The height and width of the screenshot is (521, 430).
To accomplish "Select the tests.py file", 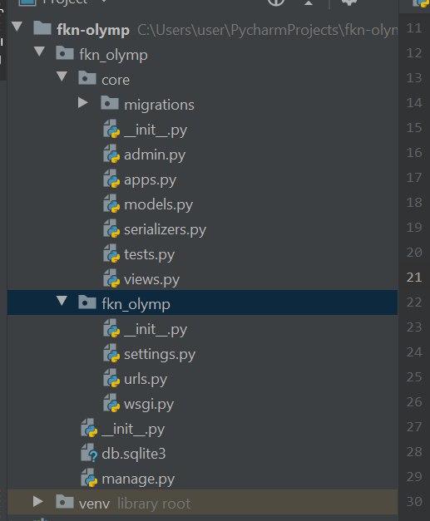I will tap(149, 255).
